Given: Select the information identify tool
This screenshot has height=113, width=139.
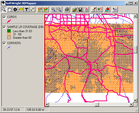Looking at the screenshot, I should tap(15, 9).
